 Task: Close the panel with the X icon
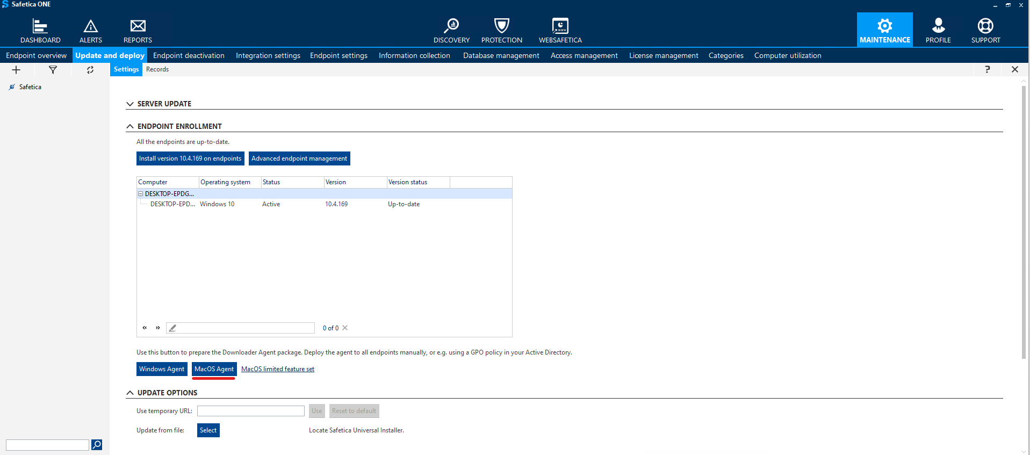point(1014,69)
